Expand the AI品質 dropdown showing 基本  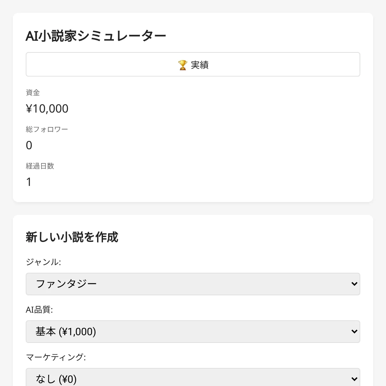(x=192, y=332)
